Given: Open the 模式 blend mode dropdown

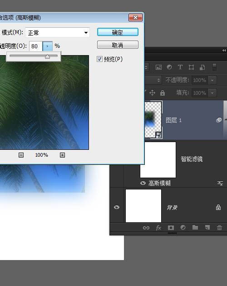Looking at the screenshot, I should click(x=58, y=33).
